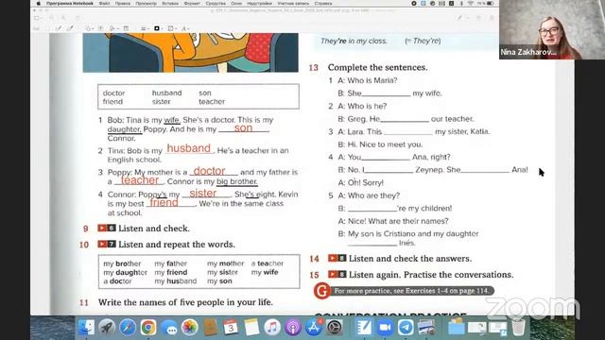Click the blank after 'She' in sentence 1

[x=387, y=93]
